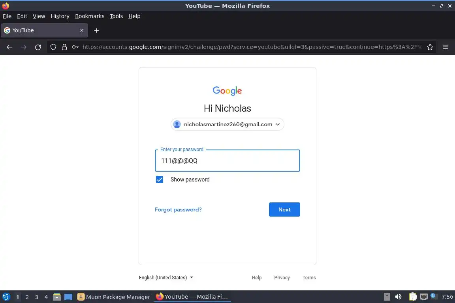Open the Tools menu

pos(117,16)
